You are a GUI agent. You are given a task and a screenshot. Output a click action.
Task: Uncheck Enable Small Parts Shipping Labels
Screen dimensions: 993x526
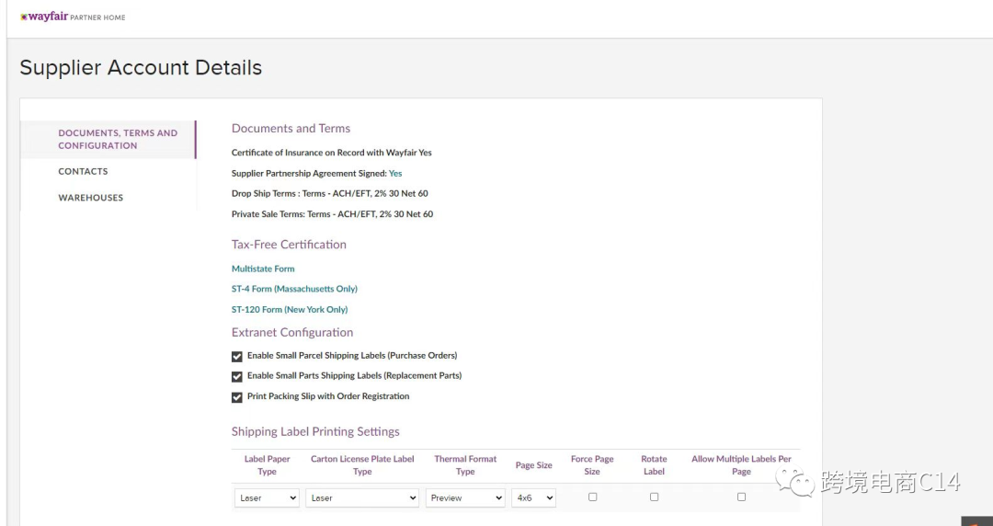(237, 376)
